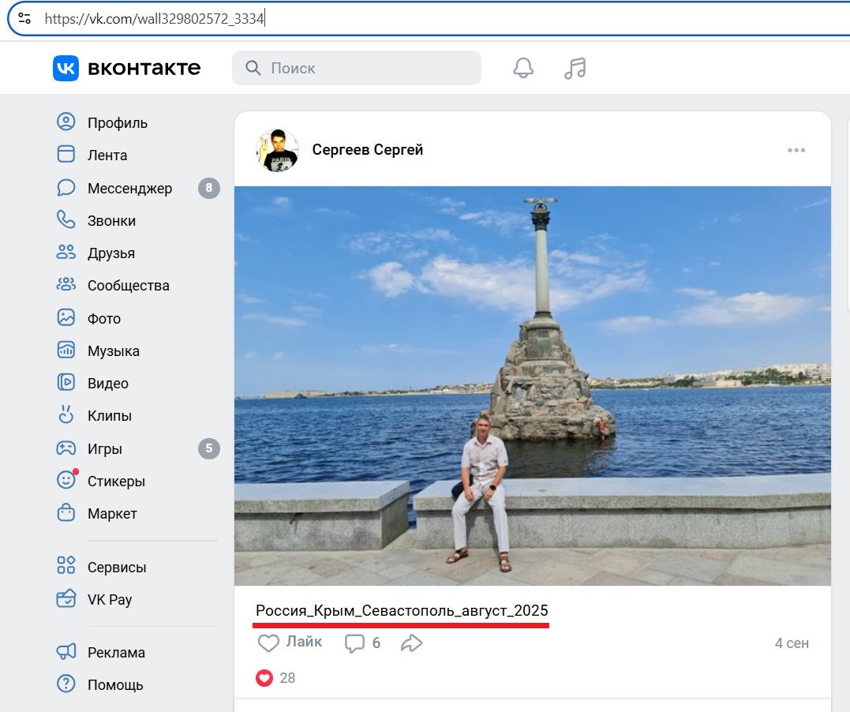Open Communities in sidebar

[128, 286]
